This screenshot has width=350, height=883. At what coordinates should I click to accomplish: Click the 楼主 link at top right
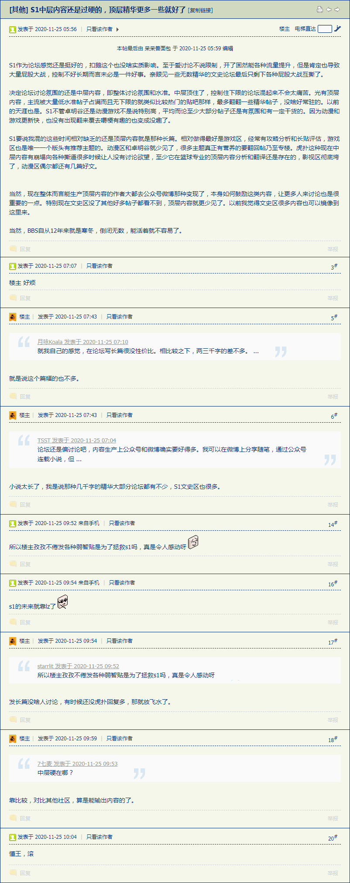click(x=285, y=29)
